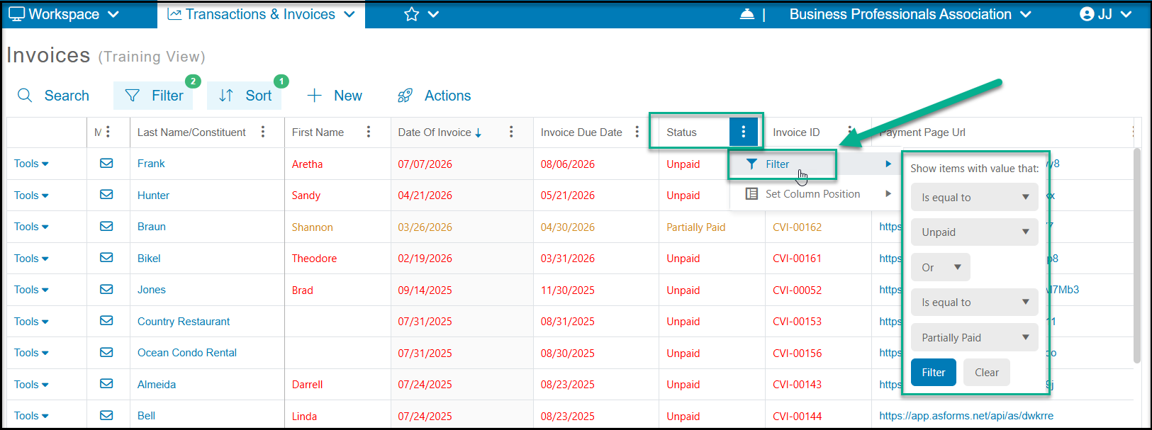Click the JJ user profile icon

click(x=1087, y=14)
